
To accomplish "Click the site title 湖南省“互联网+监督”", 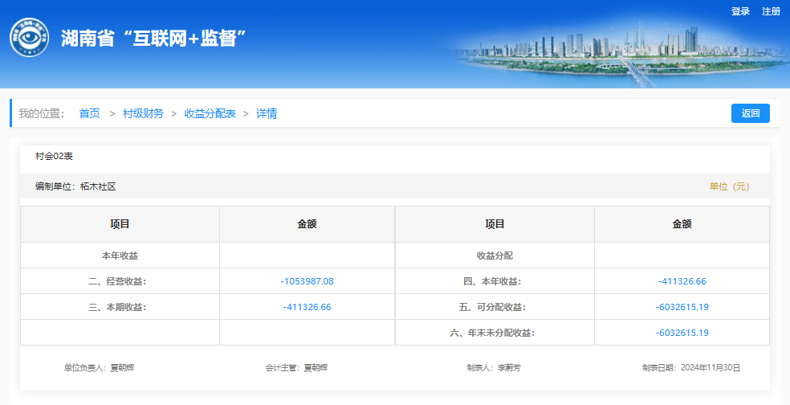I will tap(153, 38).
